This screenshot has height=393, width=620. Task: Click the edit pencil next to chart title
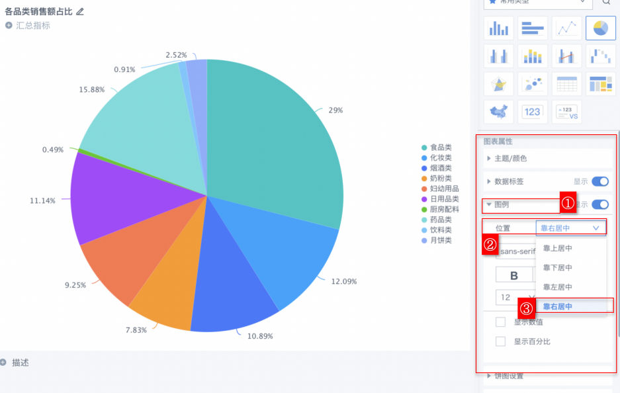80,11
